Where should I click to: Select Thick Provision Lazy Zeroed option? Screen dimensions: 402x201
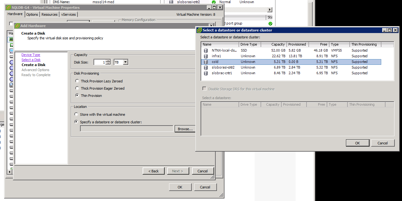pos(77,81)
